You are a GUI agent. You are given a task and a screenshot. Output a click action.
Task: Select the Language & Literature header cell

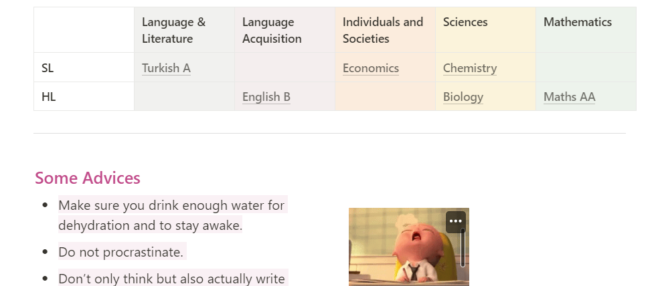click(184, 30)
